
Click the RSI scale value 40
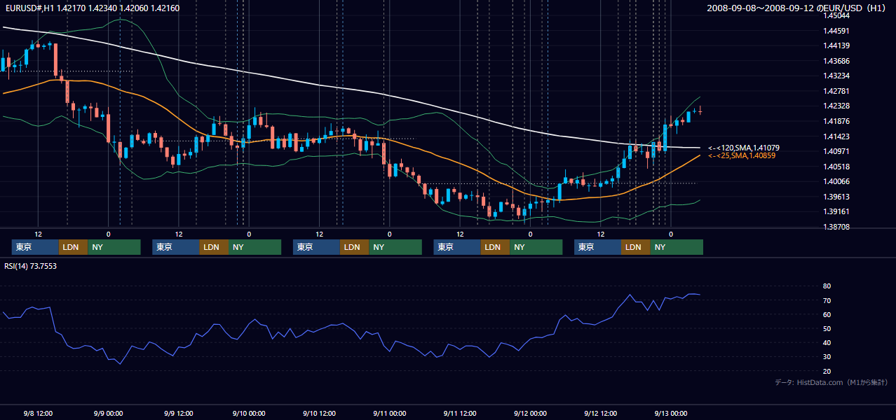click(x=827, y=343)
